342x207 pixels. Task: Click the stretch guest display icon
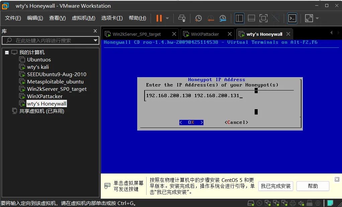pos(309,18)
